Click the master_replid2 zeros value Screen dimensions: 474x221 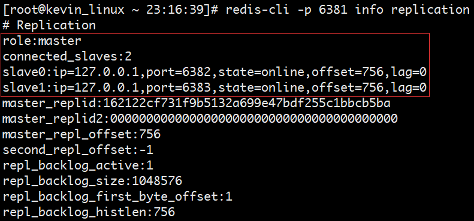pos(253,119)
